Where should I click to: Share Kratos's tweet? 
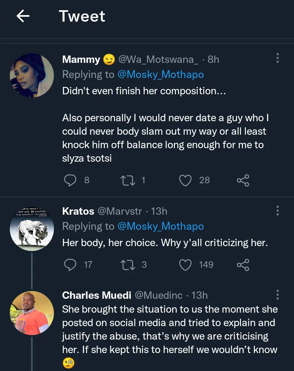(243, 265)
